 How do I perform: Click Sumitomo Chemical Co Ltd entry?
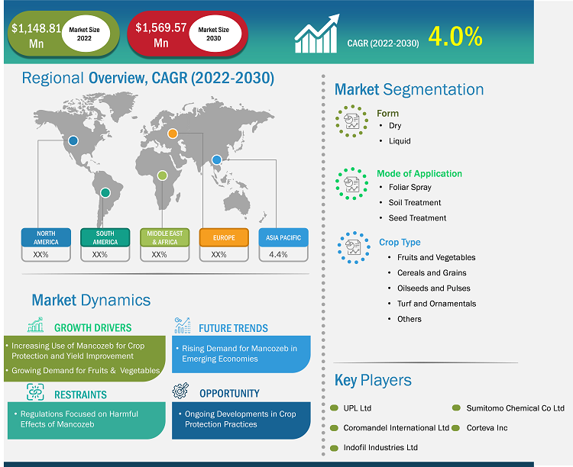[x=515, y=408]
